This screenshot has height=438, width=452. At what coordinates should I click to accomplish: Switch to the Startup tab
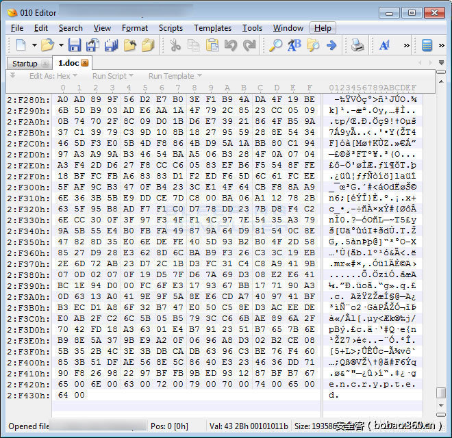25,64
